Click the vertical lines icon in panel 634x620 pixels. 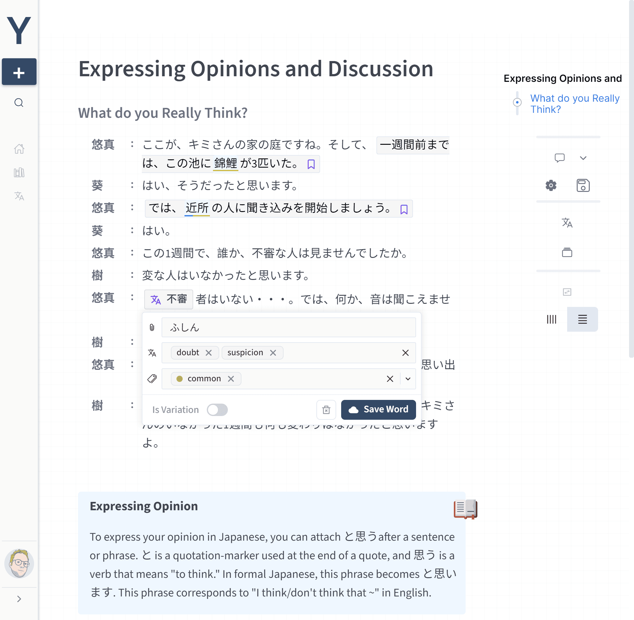point(553,318)
